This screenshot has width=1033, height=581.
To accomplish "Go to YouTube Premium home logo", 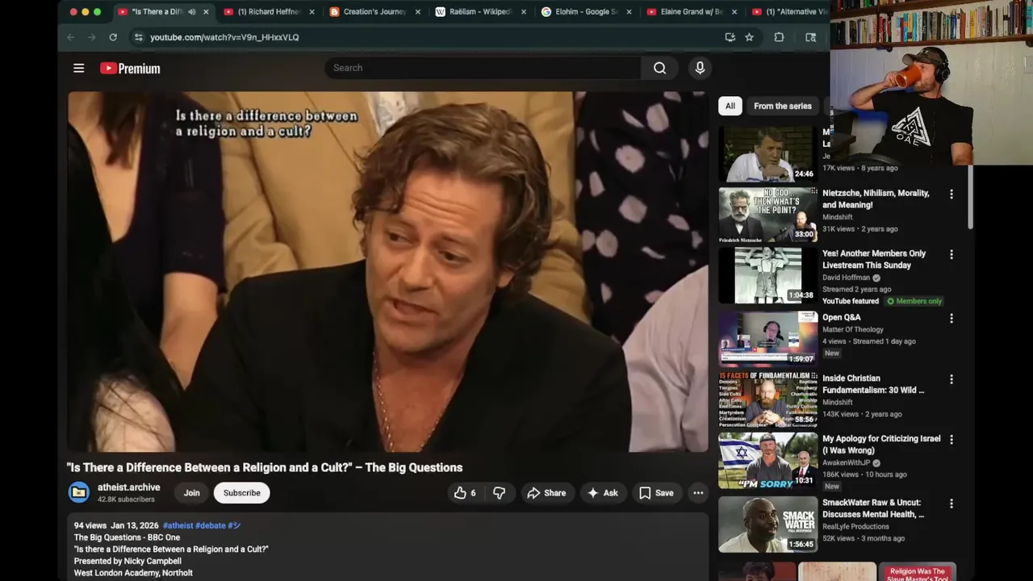I will (130, 69).
